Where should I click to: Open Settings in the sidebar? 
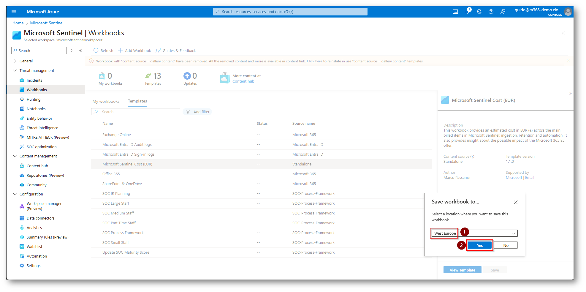34,266
